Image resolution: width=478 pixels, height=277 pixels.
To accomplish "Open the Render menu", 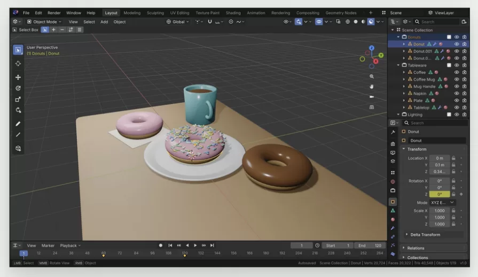I will pos(54,13).
